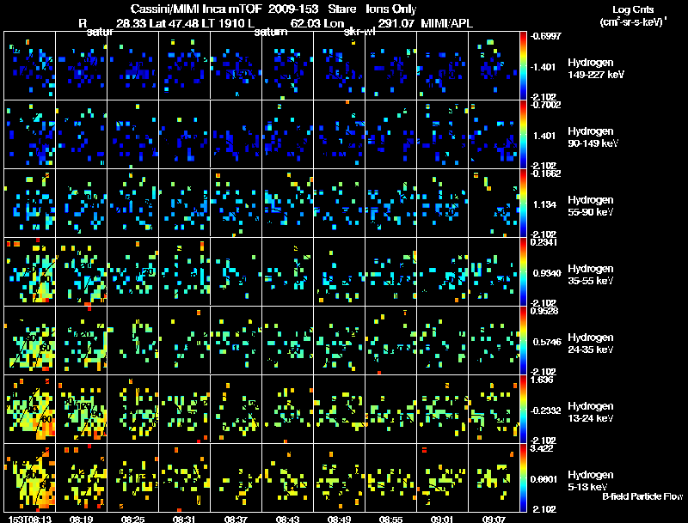
Task: Select the 'Hydrogen 24-35 keV' row label
Action: (591, 344)
